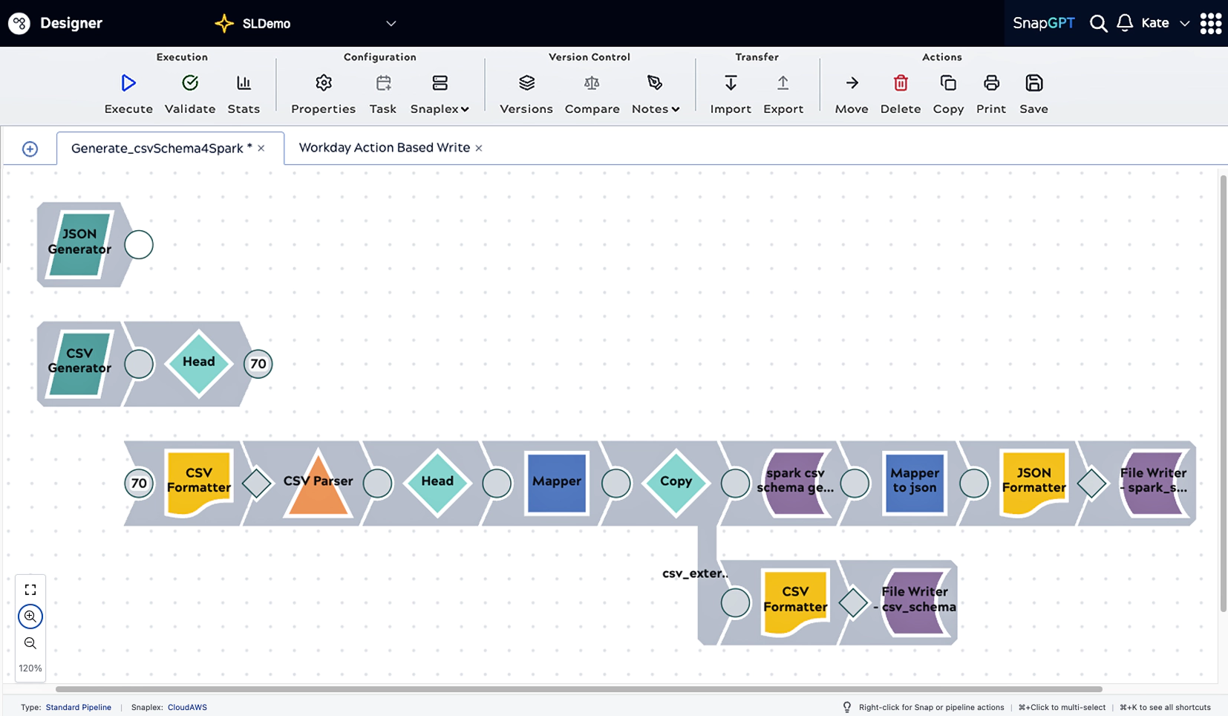Select the JSON Generator snap
Screen dimensions: 1228x716
coord(79,244)
